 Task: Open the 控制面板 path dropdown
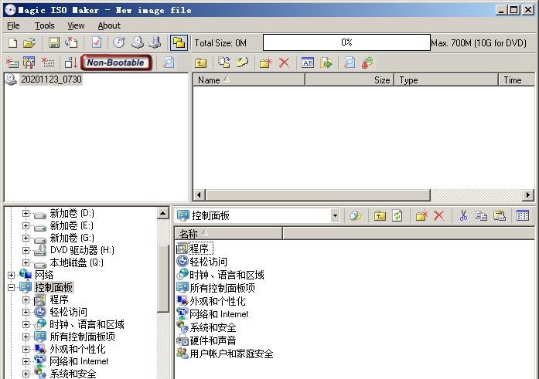click(x=335, y=216)
